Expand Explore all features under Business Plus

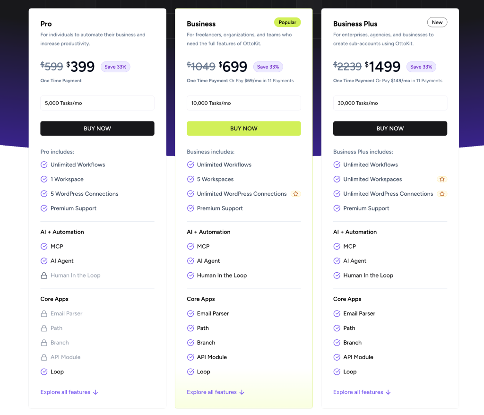pos(362,392)
